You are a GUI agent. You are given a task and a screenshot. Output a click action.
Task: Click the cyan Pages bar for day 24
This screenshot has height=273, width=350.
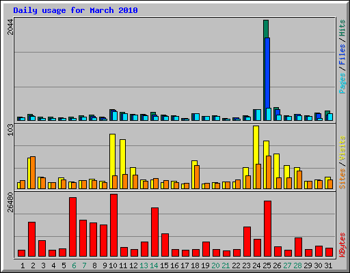pyautogui.click(x=258, y=115)
